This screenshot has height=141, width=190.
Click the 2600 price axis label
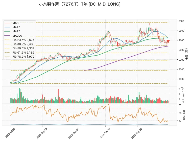tap(181, 40)
